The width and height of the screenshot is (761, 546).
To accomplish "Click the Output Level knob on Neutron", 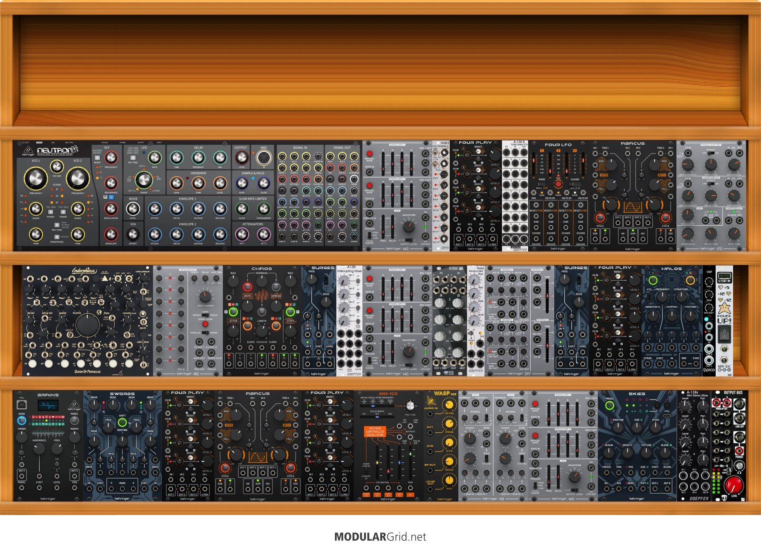I will [x=241, y=157].
